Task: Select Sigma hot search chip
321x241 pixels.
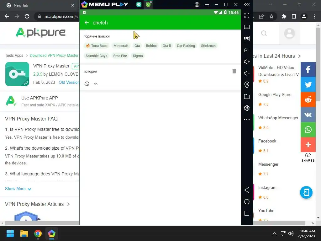Action: pyautogui.click(x=138, y=56)
